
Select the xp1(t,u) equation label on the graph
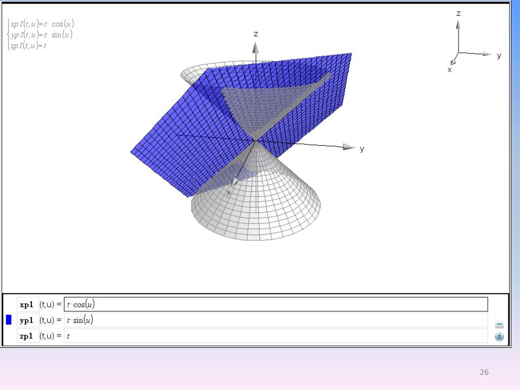pyautogui.click(x=42, y=24)
